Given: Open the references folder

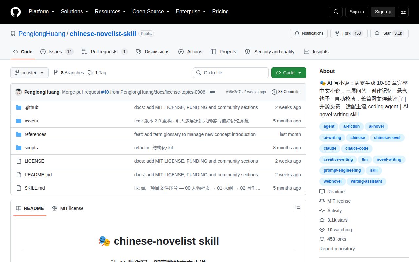Looking at the screenshot, I should coord(35,134).
